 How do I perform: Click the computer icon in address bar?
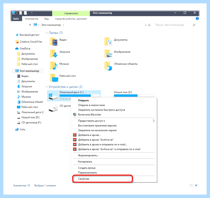pyautogui.click(x=35, y=25)
